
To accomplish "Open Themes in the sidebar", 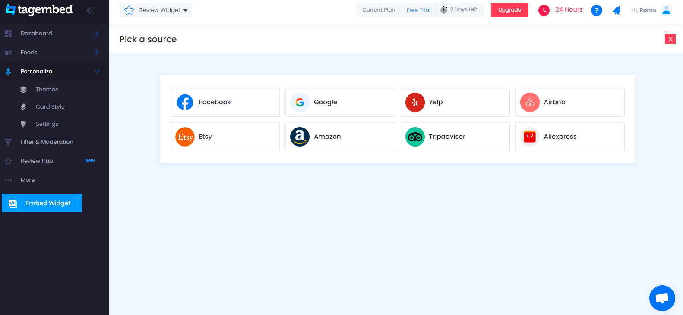I will (47, 90).
